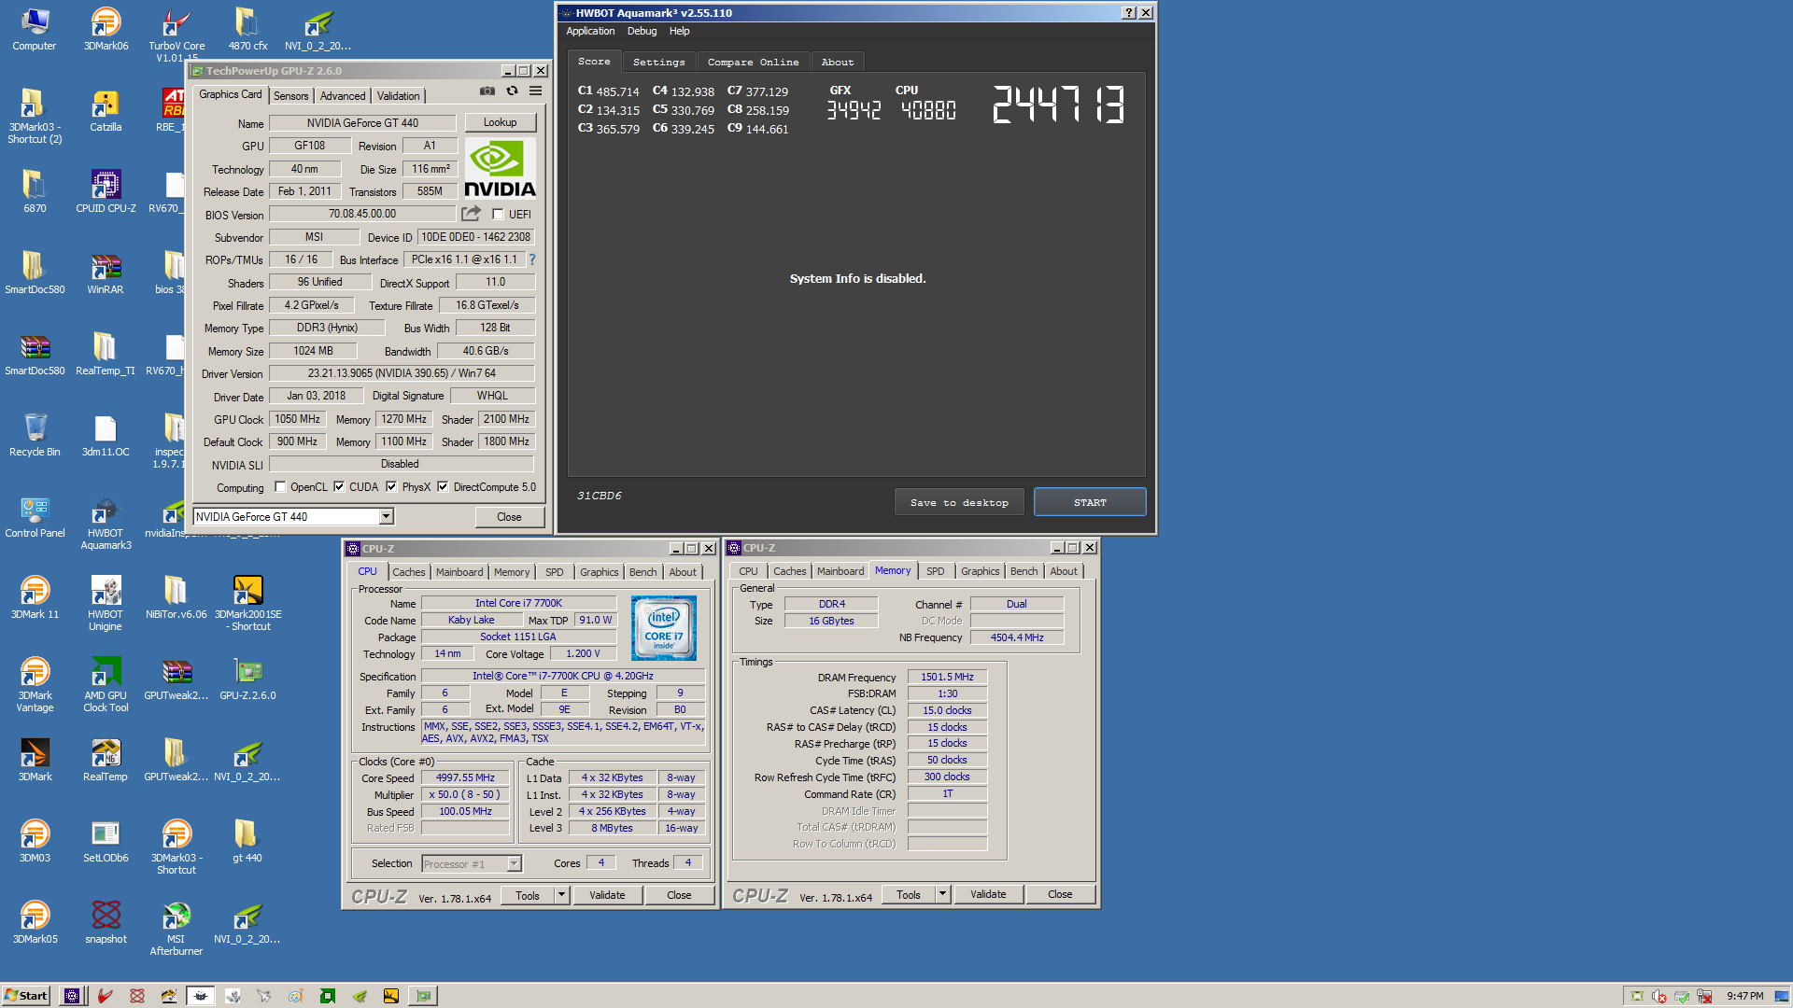Image resolution: width=1793 pixels, height=1008 pixels.
Task: Open the MSI Afterburner desktop icon
Action: click(176, 929)
